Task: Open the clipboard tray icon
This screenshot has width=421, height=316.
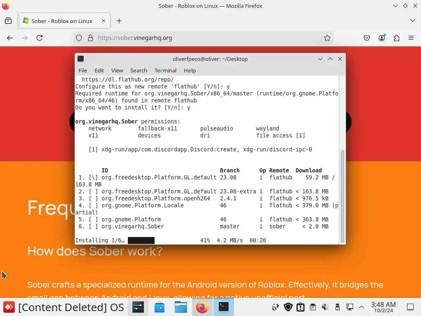Action: (313, 307)
